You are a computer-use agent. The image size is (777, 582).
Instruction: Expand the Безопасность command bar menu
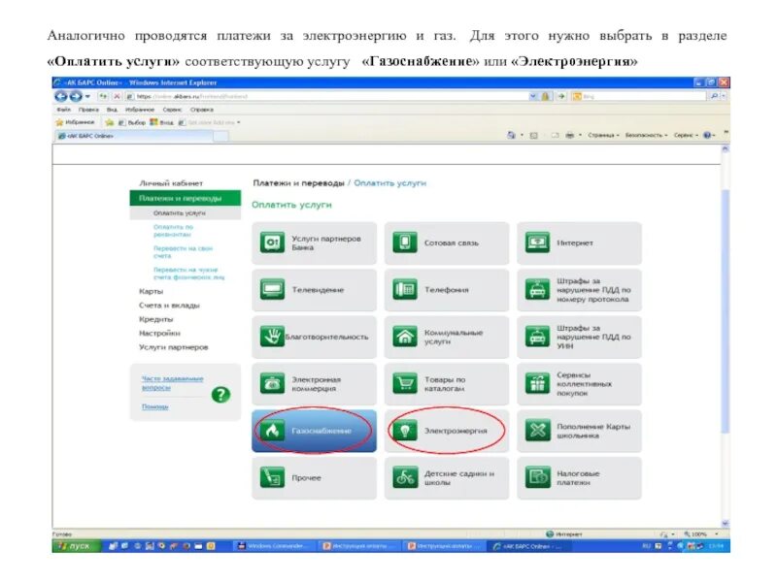click(x=647, y=135)
